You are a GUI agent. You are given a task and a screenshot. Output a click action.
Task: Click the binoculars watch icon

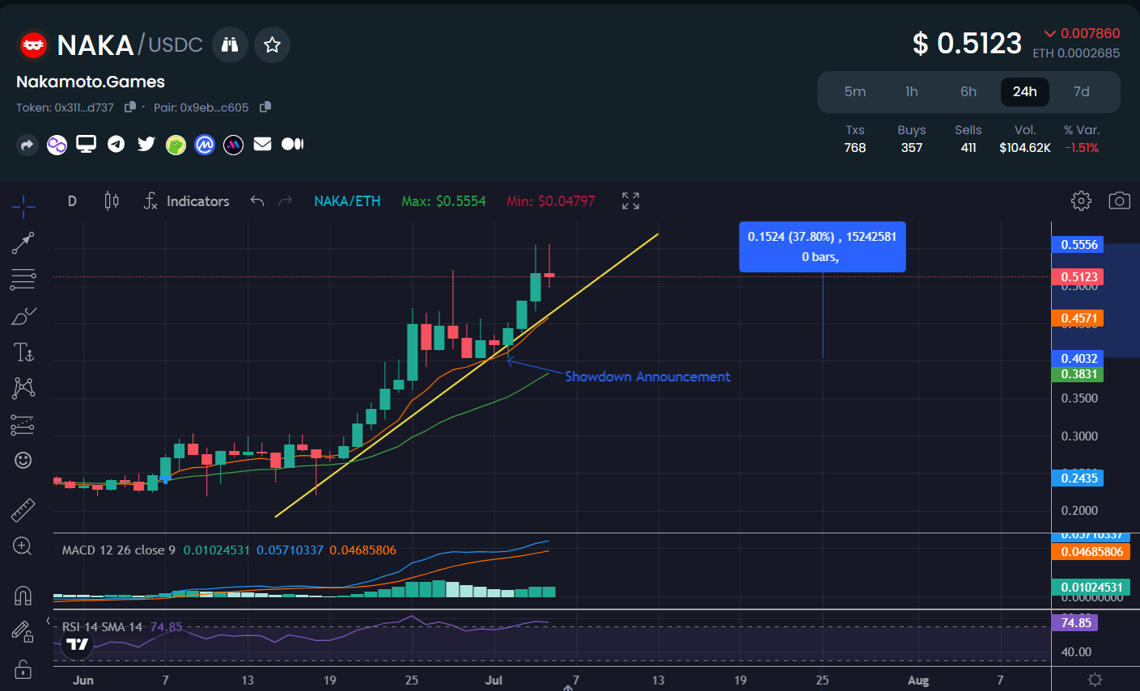(230, 44)
